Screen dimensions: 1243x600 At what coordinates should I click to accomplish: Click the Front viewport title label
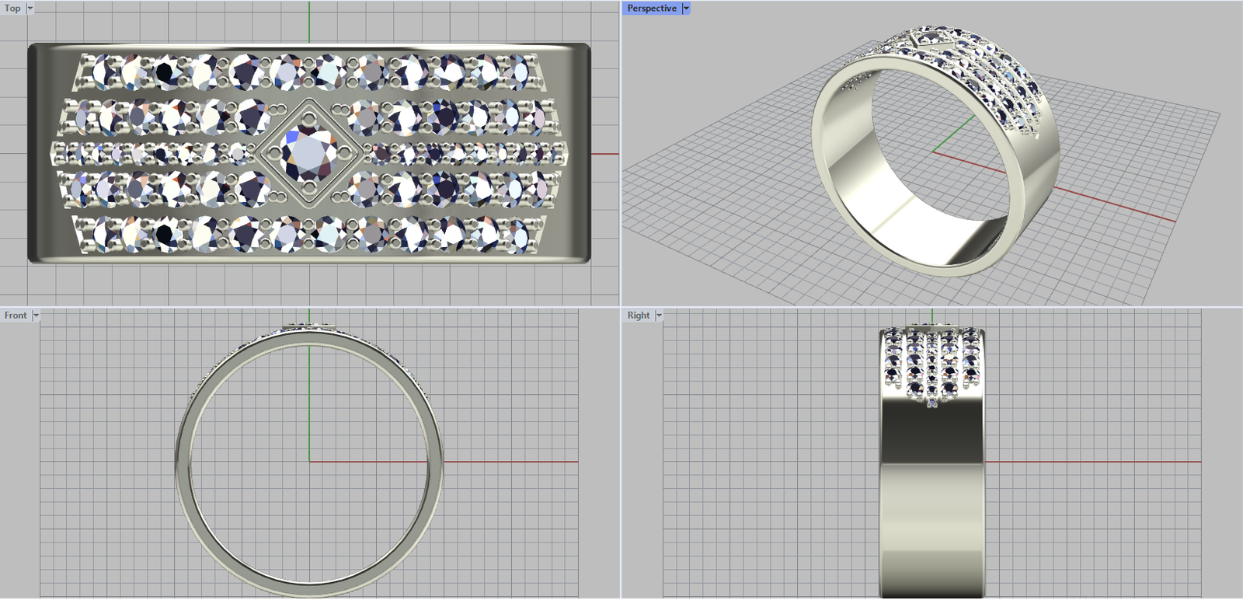15,316
